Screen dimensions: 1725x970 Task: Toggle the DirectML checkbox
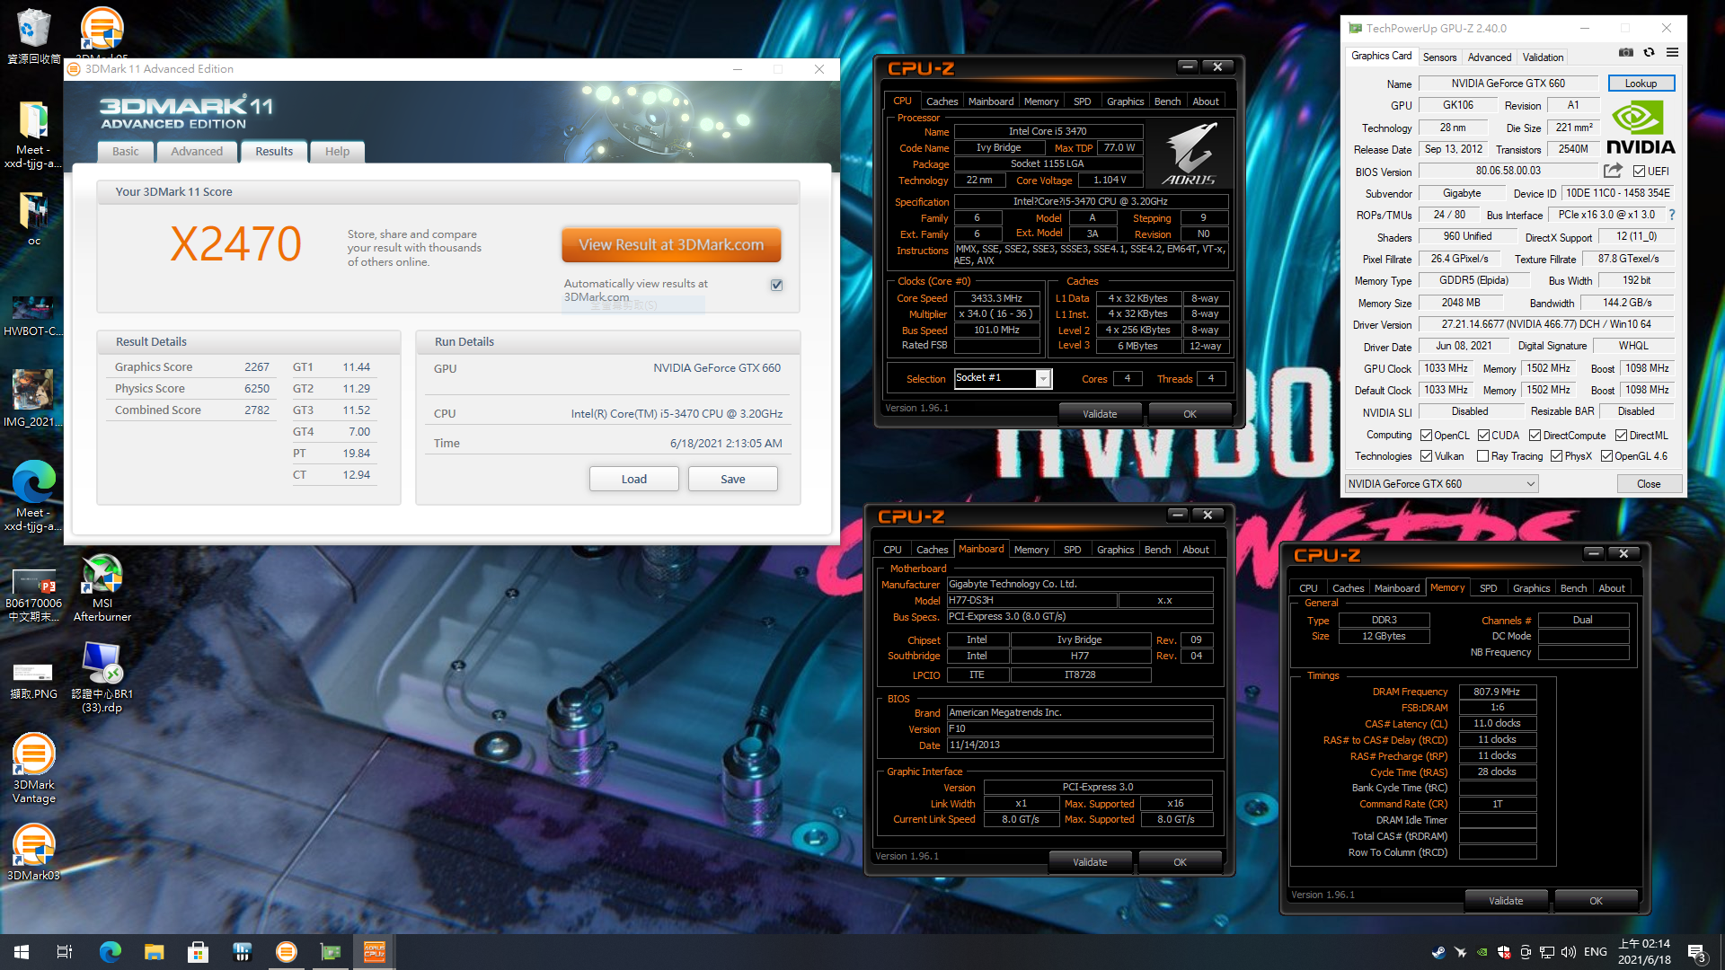pos(1621,436)
